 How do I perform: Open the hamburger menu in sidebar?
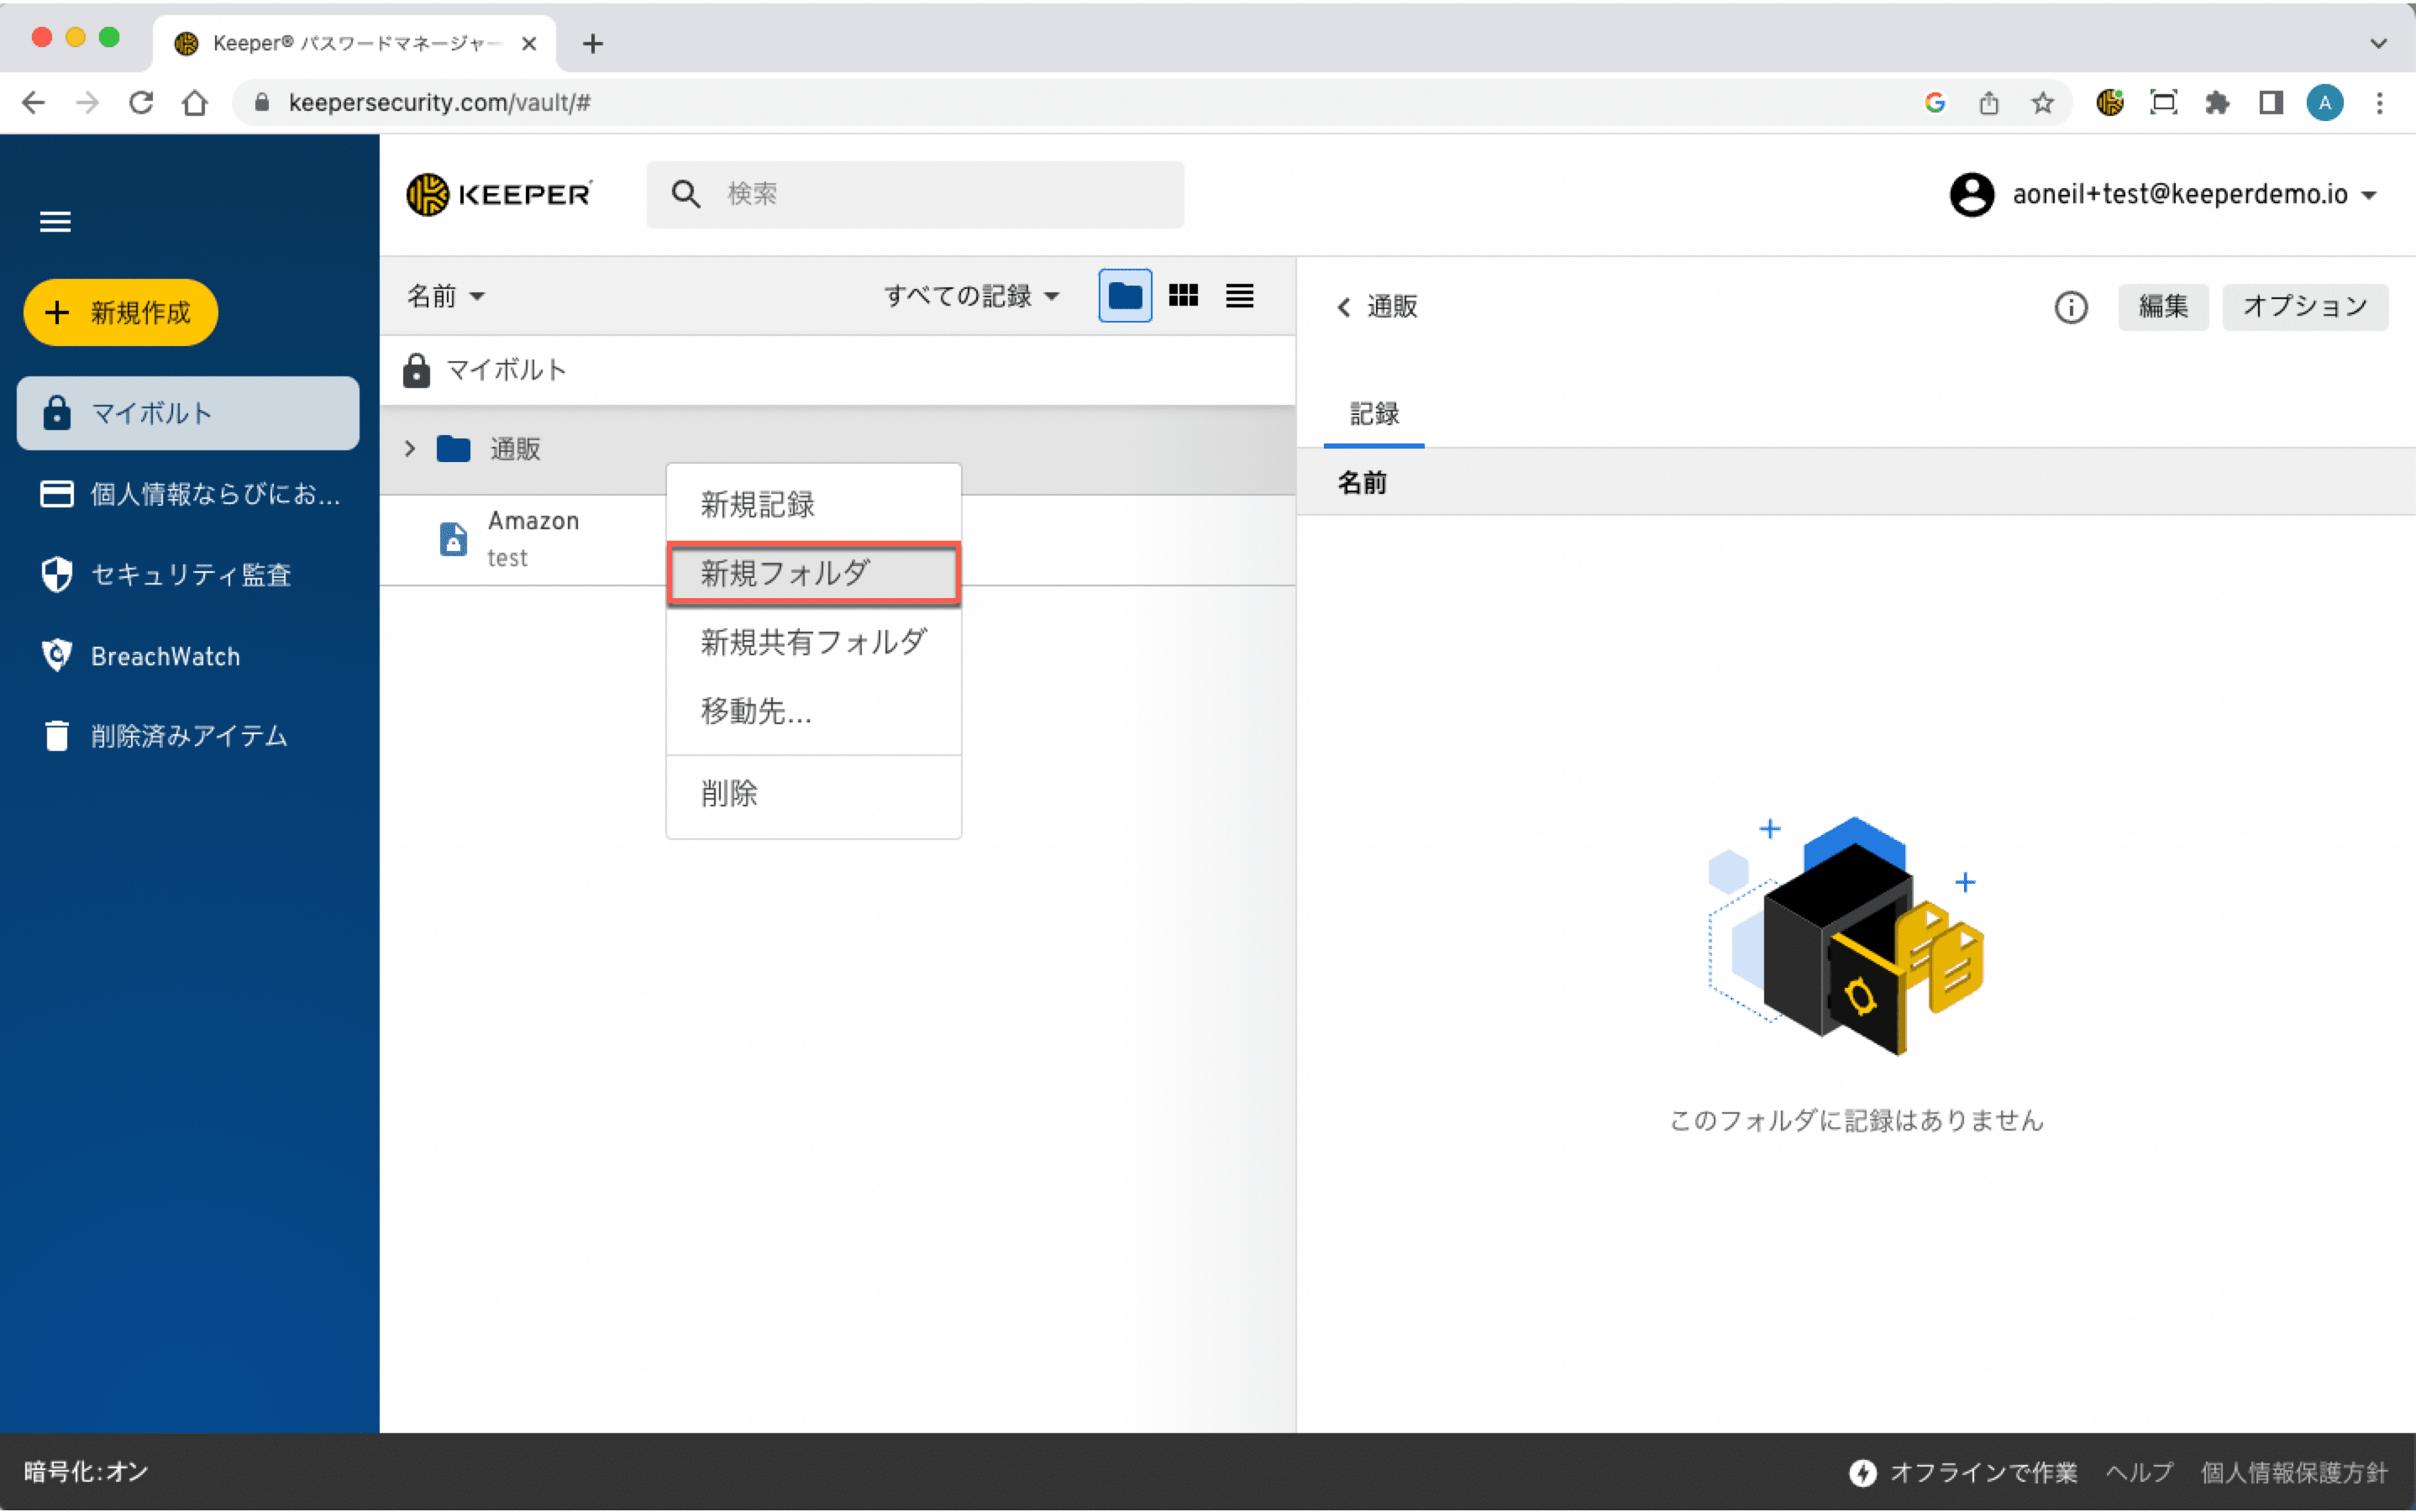55,222
